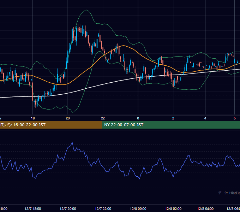This screenshot has width=240, height=212.
Task: Click the 18 hour tick label
Action: 33,118
